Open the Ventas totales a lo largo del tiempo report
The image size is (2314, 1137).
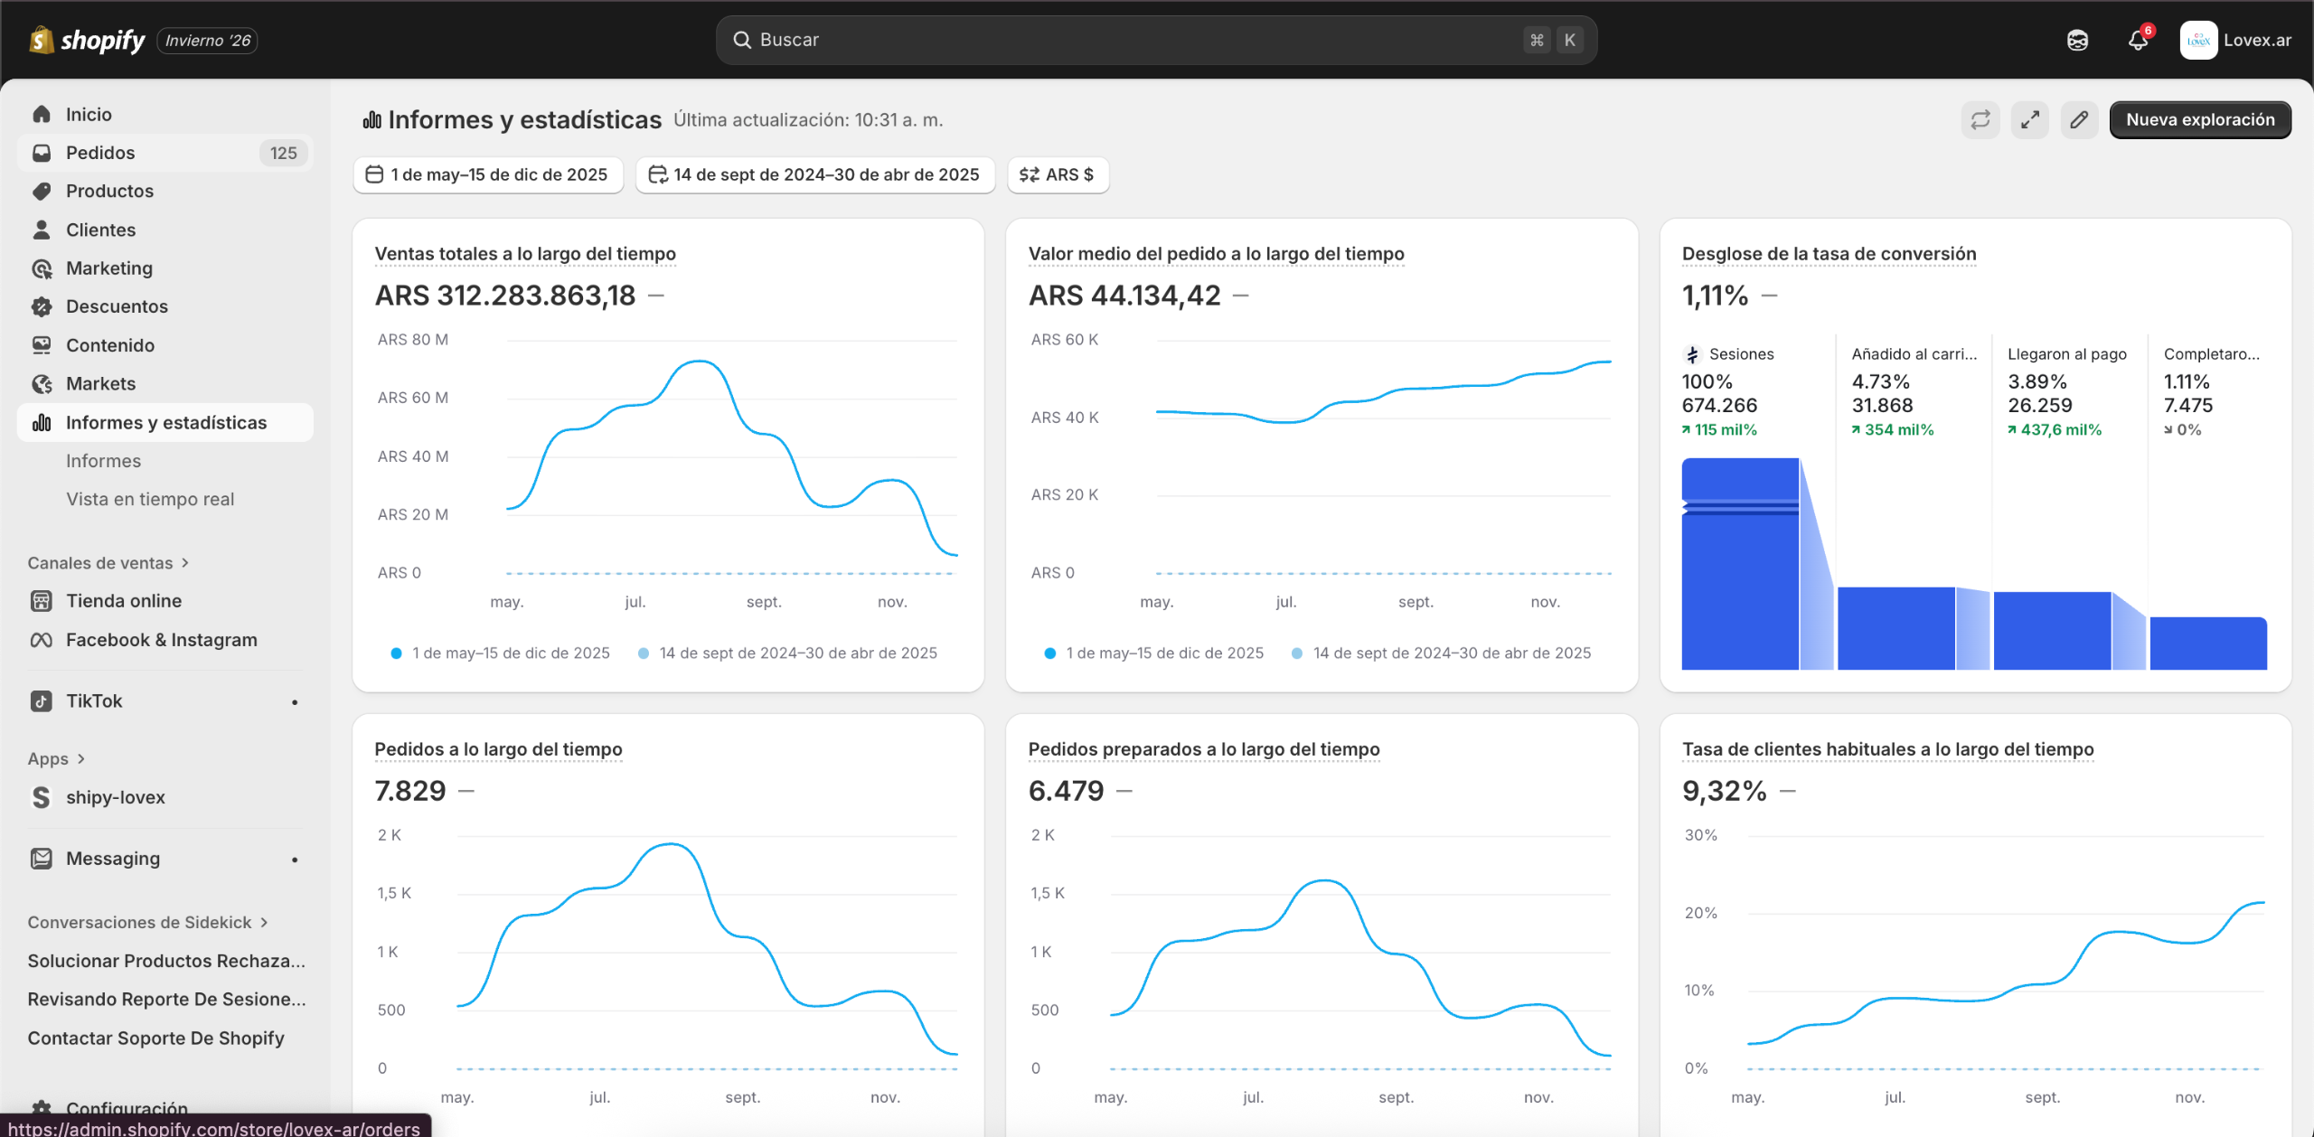[x=525, y=254]
